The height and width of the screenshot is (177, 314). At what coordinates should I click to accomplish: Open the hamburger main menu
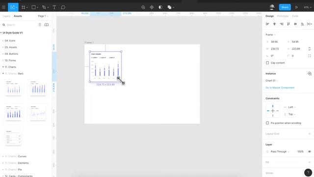pos(3,7)
